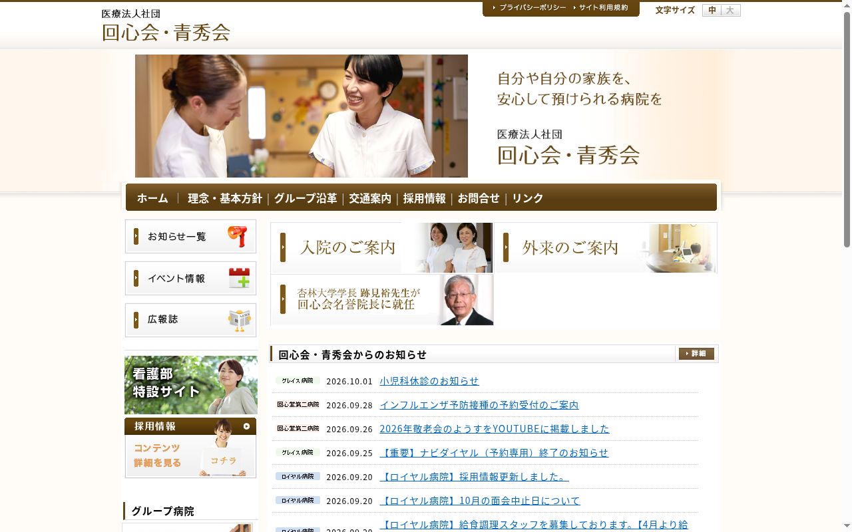Go to 理念・基本方針 in navigation bar
852x532 pixels.
pyautogui.click(x=225, y=198)
